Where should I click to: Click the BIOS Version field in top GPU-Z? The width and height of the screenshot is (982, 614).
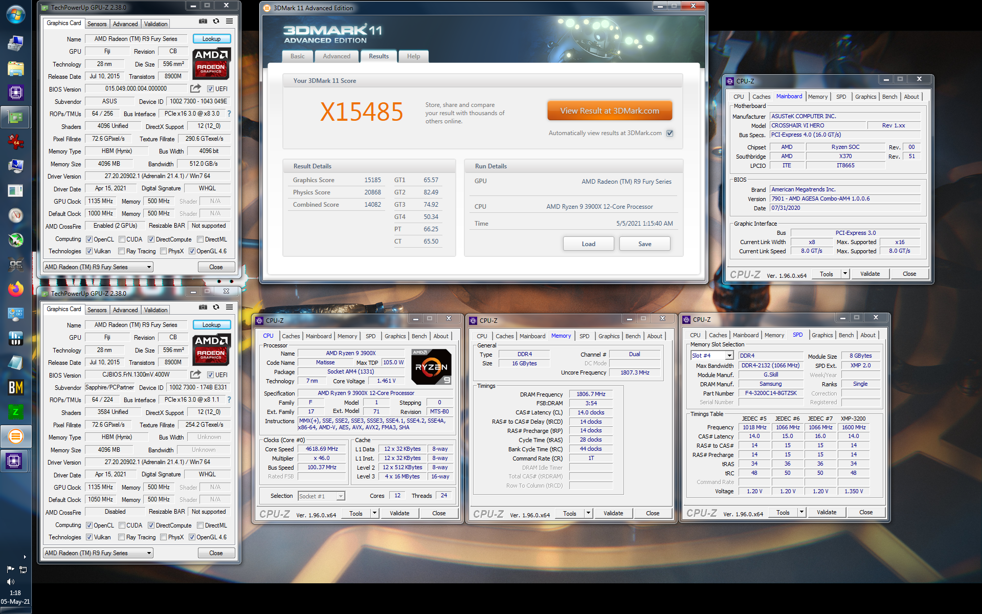[x=136, y=89]
